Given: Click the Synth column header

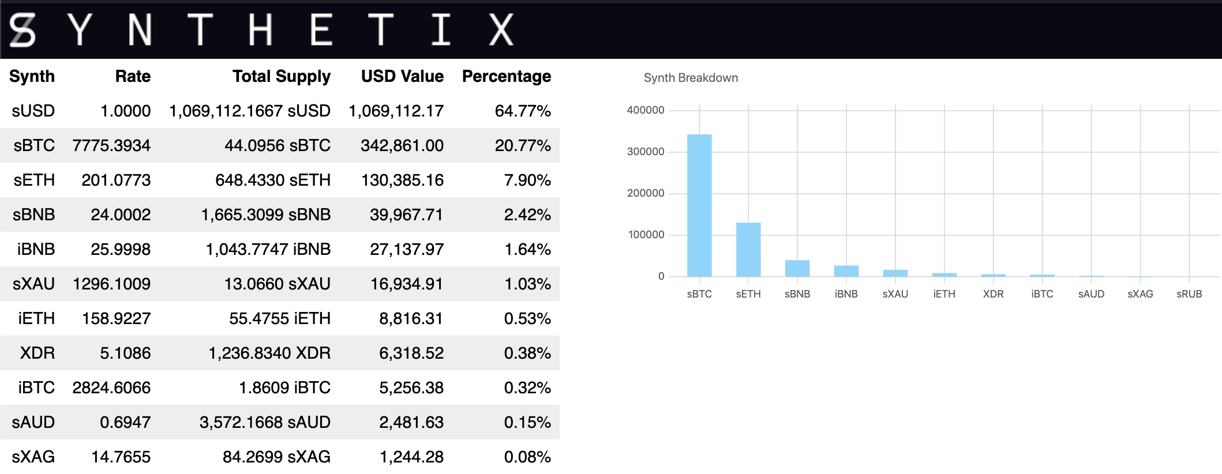Looking at the screenshot, I should [x=32, y=76].
